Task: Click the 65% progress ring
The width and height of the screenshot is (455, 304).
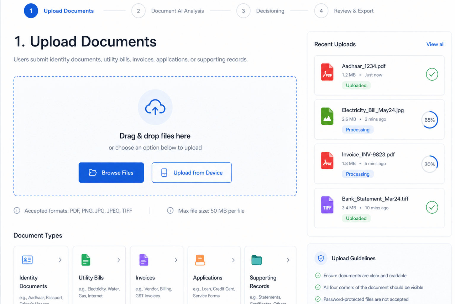Action: [x=430, y=120]
